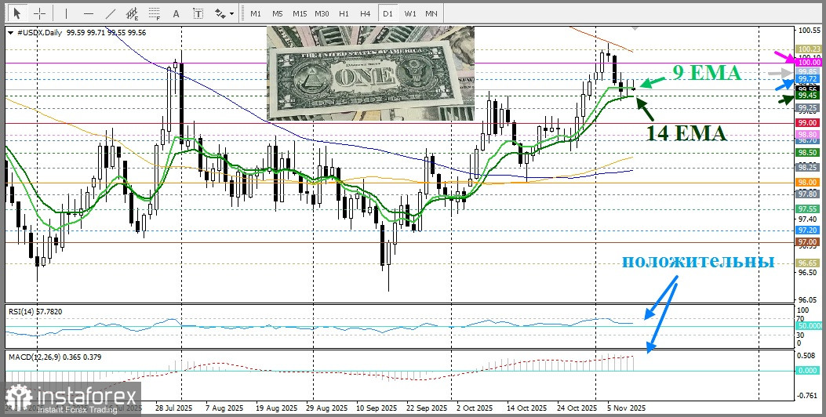Draw a horizontal line on chart
Image resolution: width=826 pixels, height=417 pixels.
click(89, 13)
